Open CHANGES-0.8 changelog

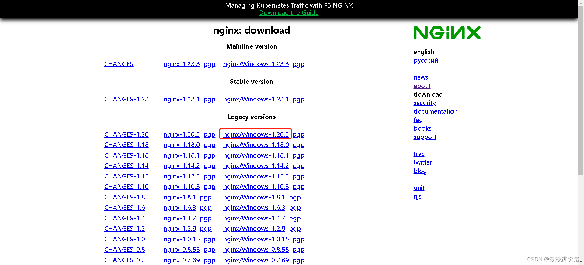point(124,250)
